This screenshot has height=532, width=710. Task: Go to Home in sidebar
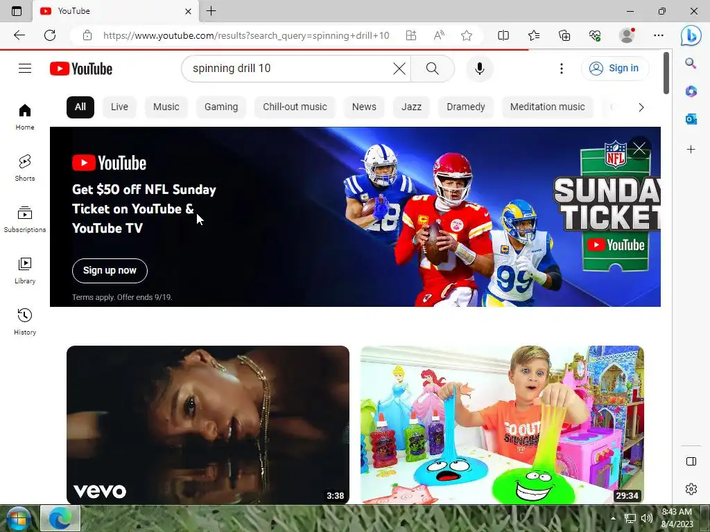25,116
